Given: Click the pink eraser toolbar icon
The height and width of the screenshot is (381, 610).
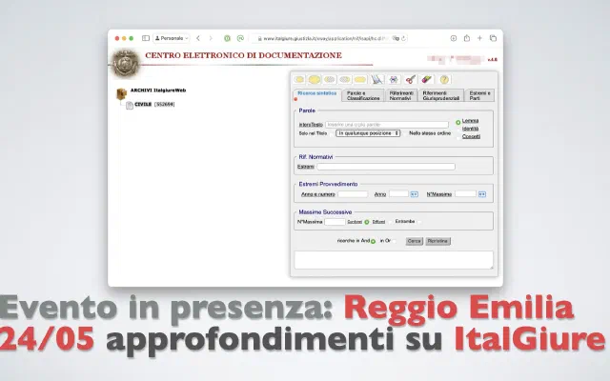Looking at the screenshot, I should click(427, 79).
